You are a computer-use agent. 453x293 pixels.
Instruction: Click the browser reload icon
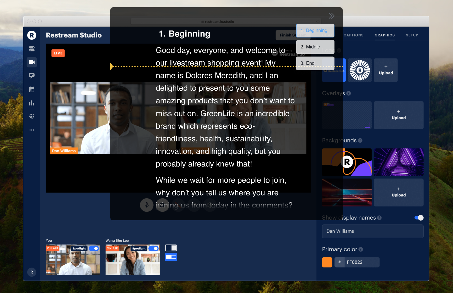[318, 21]
